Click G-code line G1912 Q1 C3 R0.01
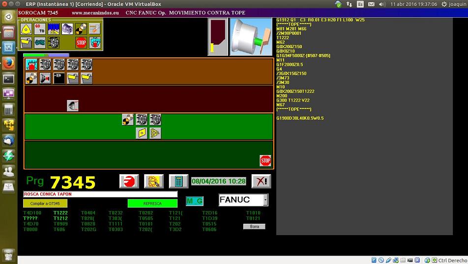 coord(321,20)
